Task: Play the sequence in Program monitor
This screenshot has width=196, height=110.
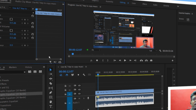Action: point(125,61)
